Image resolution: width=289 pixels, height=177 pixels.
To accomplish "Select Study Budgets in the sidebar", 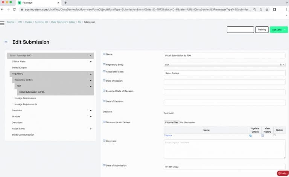I will pyautogui.click(x=20, y=67).
